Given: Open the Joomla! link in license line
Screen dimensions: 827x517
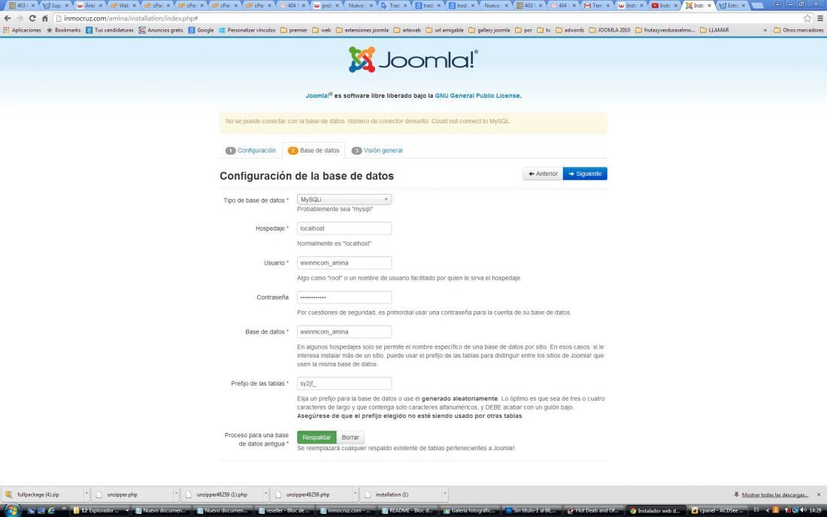Looking at the screenshot, I should 318,96.
